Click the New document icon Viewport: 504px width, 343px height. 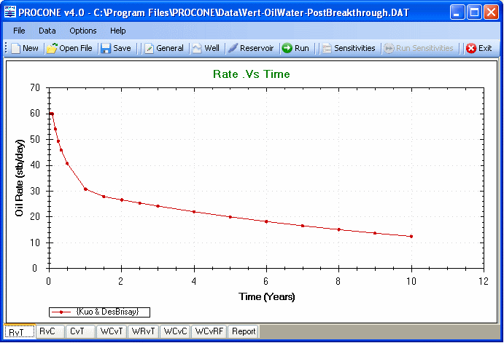coord(15,49)
